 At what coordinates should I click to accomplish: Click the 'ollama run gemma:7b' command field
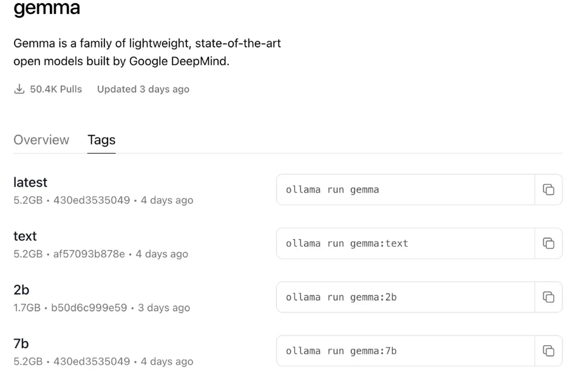pyautogui.click(x=405, y=351)
